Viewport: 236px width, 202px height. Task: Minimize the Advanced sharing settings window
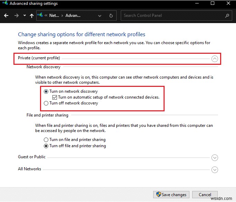[x=197, y=3]
